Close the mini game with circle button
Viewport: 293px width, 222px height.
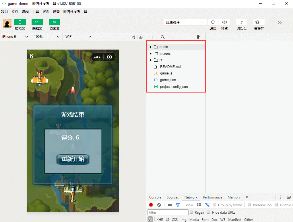pyautogui.click(x=110, y=57)
